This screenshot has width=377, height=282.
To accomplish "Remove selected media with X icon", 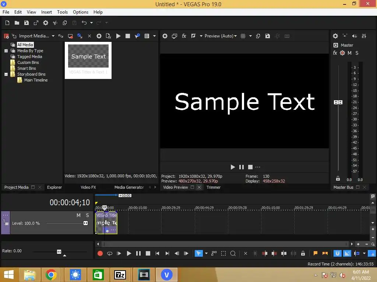I will tap(89, 36).
